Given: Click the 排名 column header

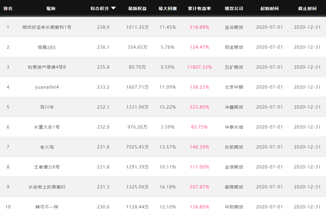Looking at the screenshot, I should point(8,8).
